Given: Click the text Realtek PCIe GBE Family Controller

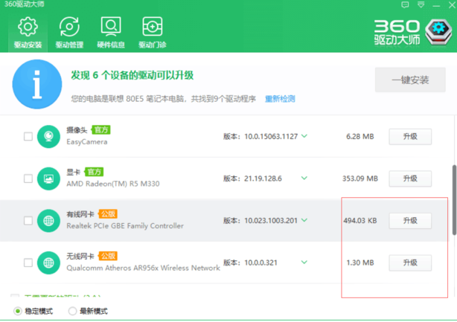Looking at the screenshot, I should pyautogui.click(x=125, y=226).
